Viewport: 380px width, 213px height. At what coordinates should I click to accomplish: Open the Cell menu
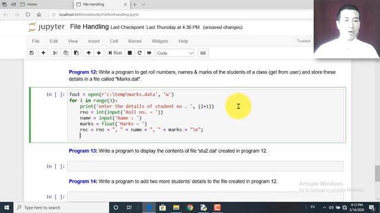tap(114, 41)
